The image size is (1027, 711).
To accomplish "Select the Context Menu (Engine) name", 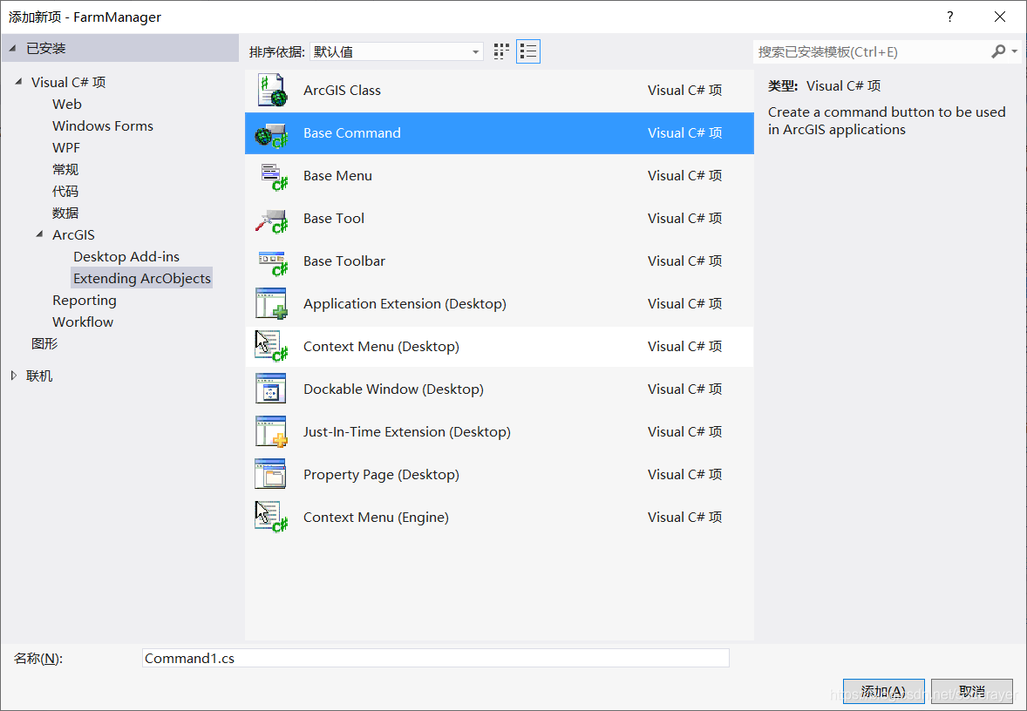I will (x=376, y=518).
